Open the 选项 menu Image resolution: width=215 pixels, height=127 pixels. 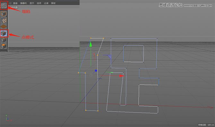(x=39, y=3)
